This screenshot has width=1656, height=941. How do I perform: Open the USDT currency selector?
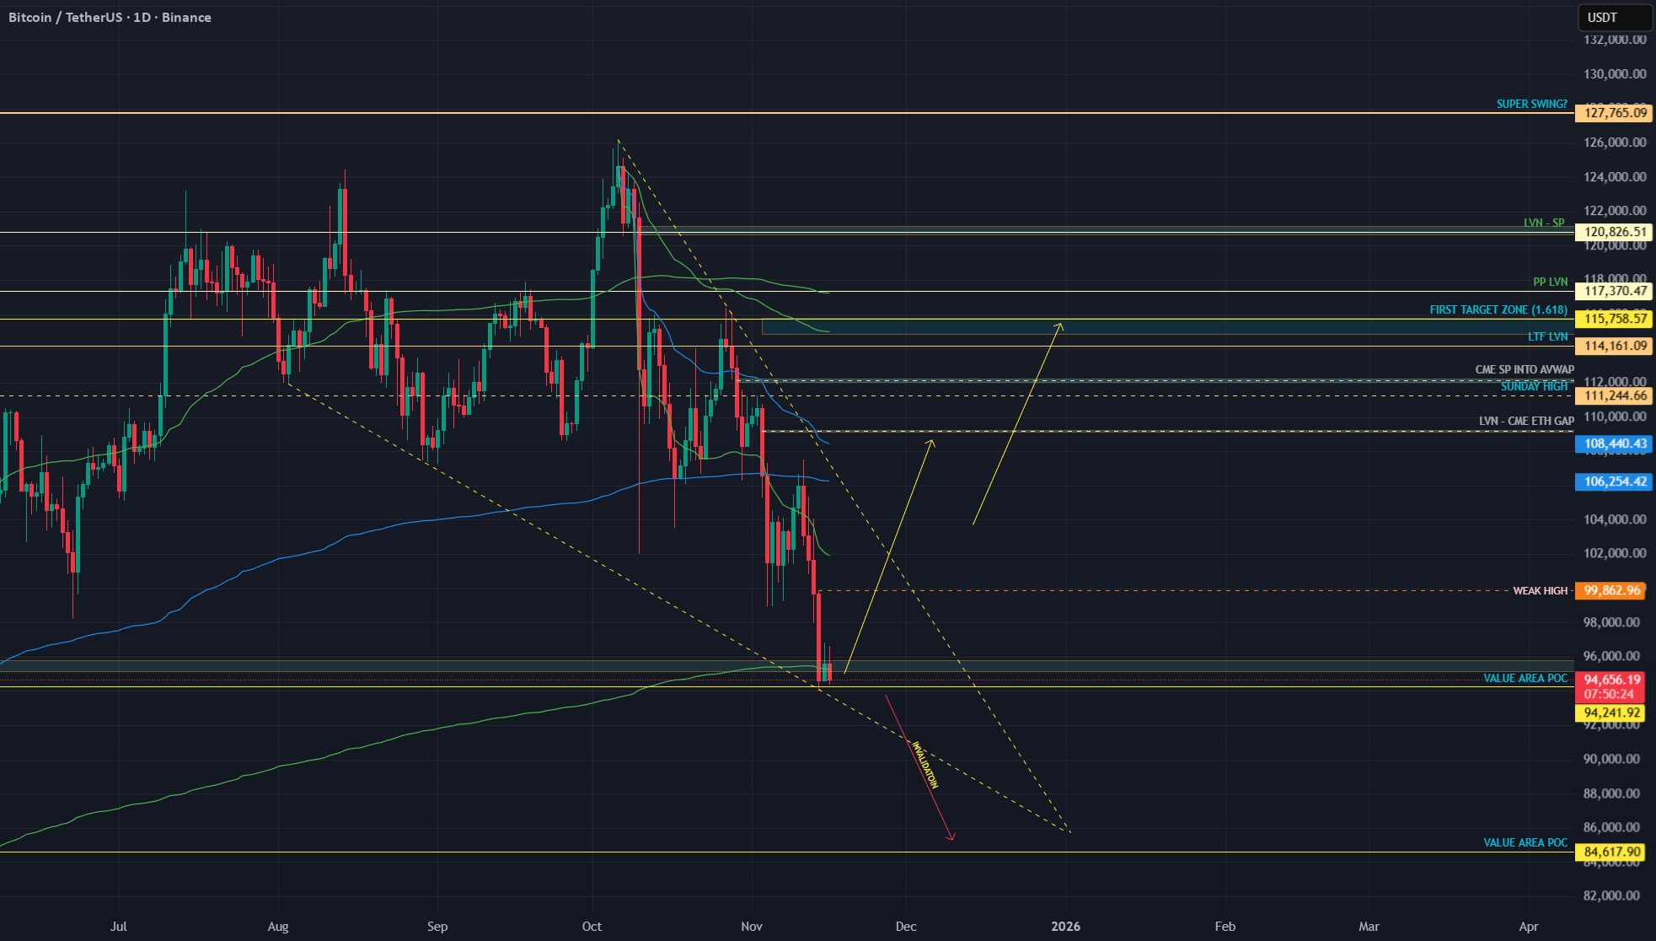(x=1615, y=18)
